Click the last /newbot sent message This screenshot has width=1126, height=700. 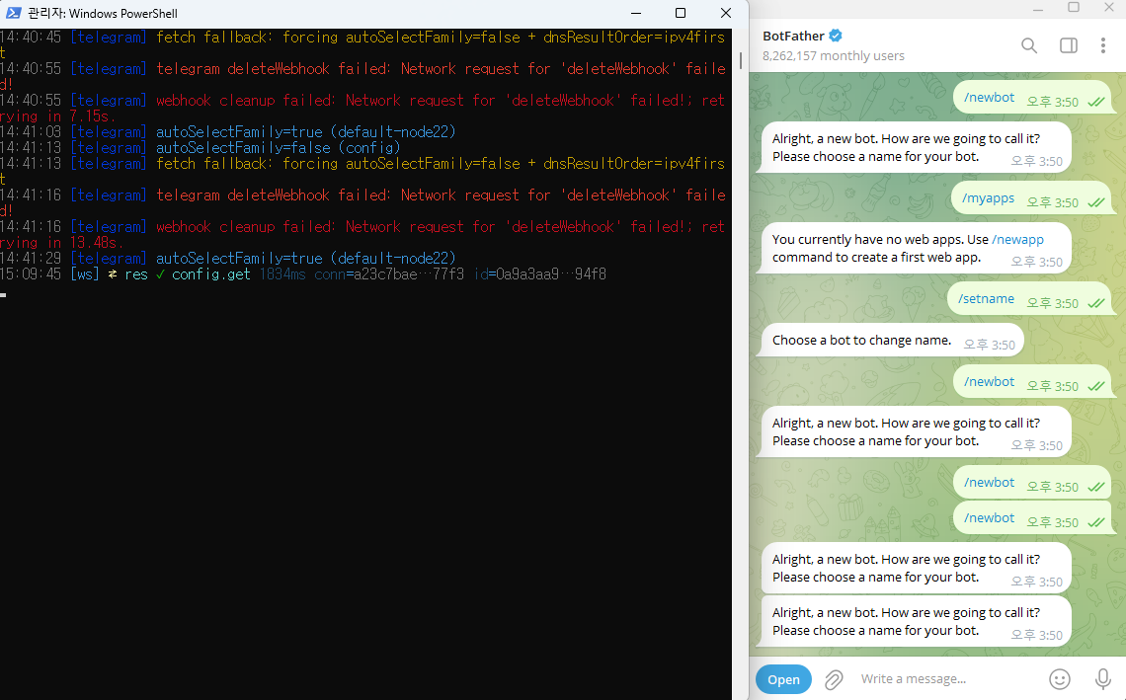pos(1032,519)
